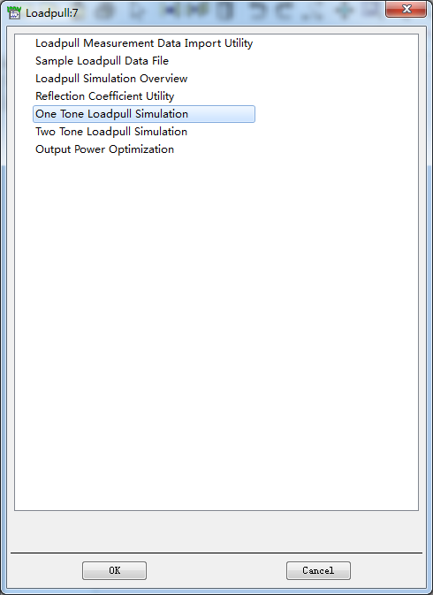
Task: Close the Loadpull:7 window with red X
Action: [x=406, y=9]
